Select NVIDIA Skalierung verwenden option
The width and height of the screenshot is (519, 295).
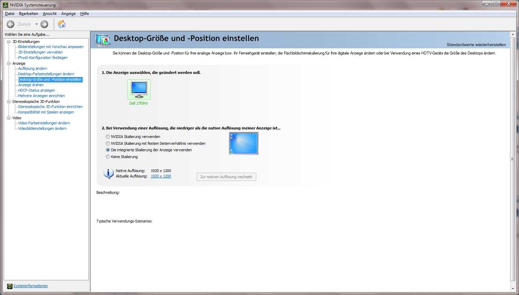click(108, 137)
